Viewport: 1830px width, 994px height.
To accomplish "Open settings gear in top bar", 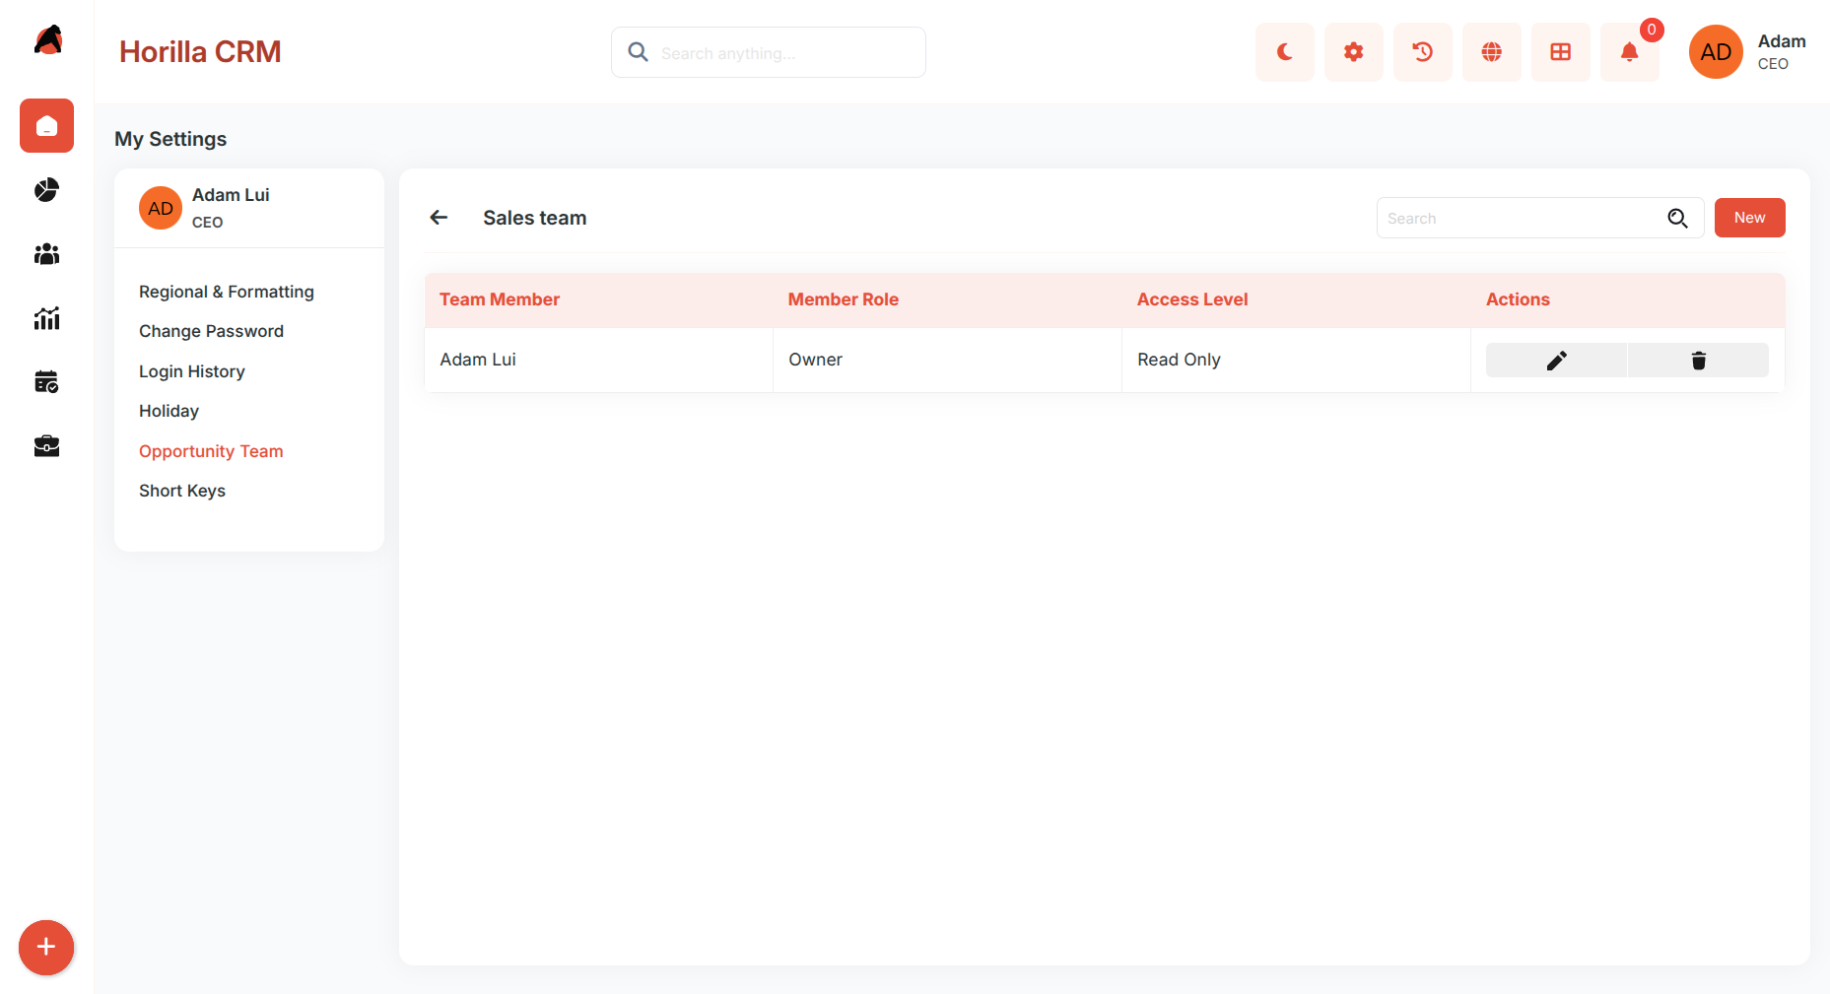I will coord(1353,52).
